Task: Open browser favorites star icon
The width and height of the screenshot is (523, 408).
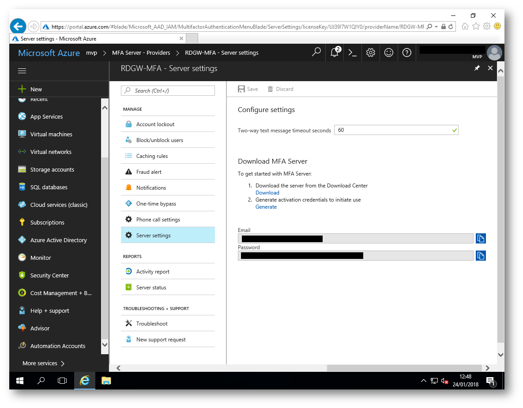Action: coord(476,26)
